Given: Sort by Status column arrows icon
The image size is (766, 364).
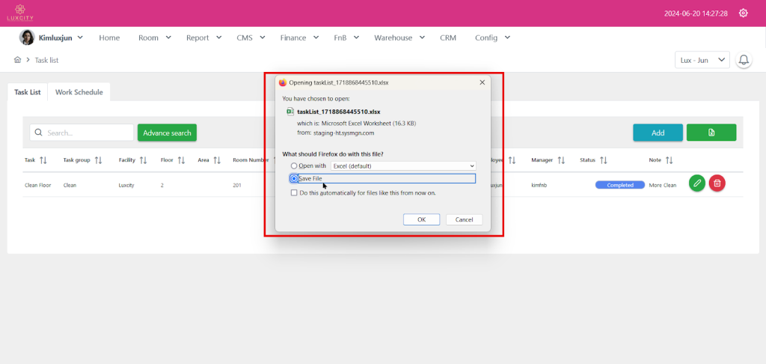Looking at the screenshot, I should pos(603,160).
